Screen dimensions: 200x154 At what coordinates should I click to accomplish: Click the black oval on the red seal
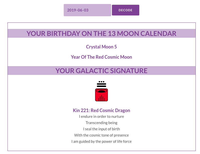pyautogui.click(x=101, y=91)
